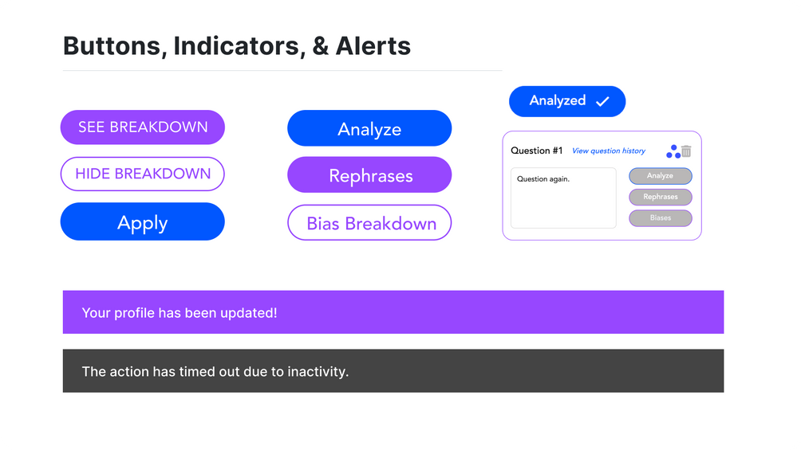The width and height of the screenshot is (801, 450).
Task: Click the Question #1 card title
Action: tap(537, 151)
